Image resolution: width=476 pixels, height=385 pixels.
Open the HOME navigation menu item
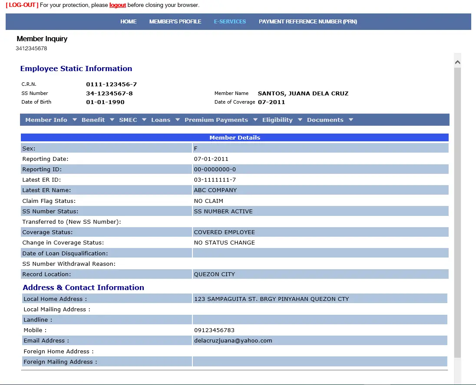[129, 21]
